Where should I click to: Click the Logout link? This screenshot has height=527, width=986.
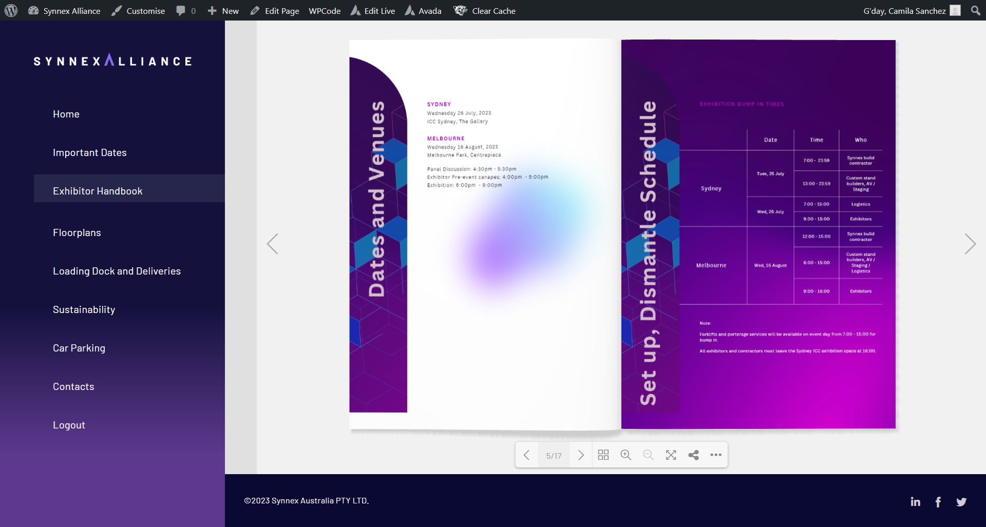69,425
